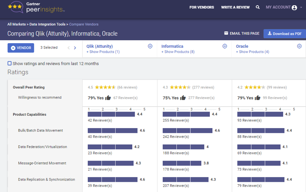Click Qlik's thumbs-up recommend icon
This screenshot has height=192, width=306.
coord(108,98)
